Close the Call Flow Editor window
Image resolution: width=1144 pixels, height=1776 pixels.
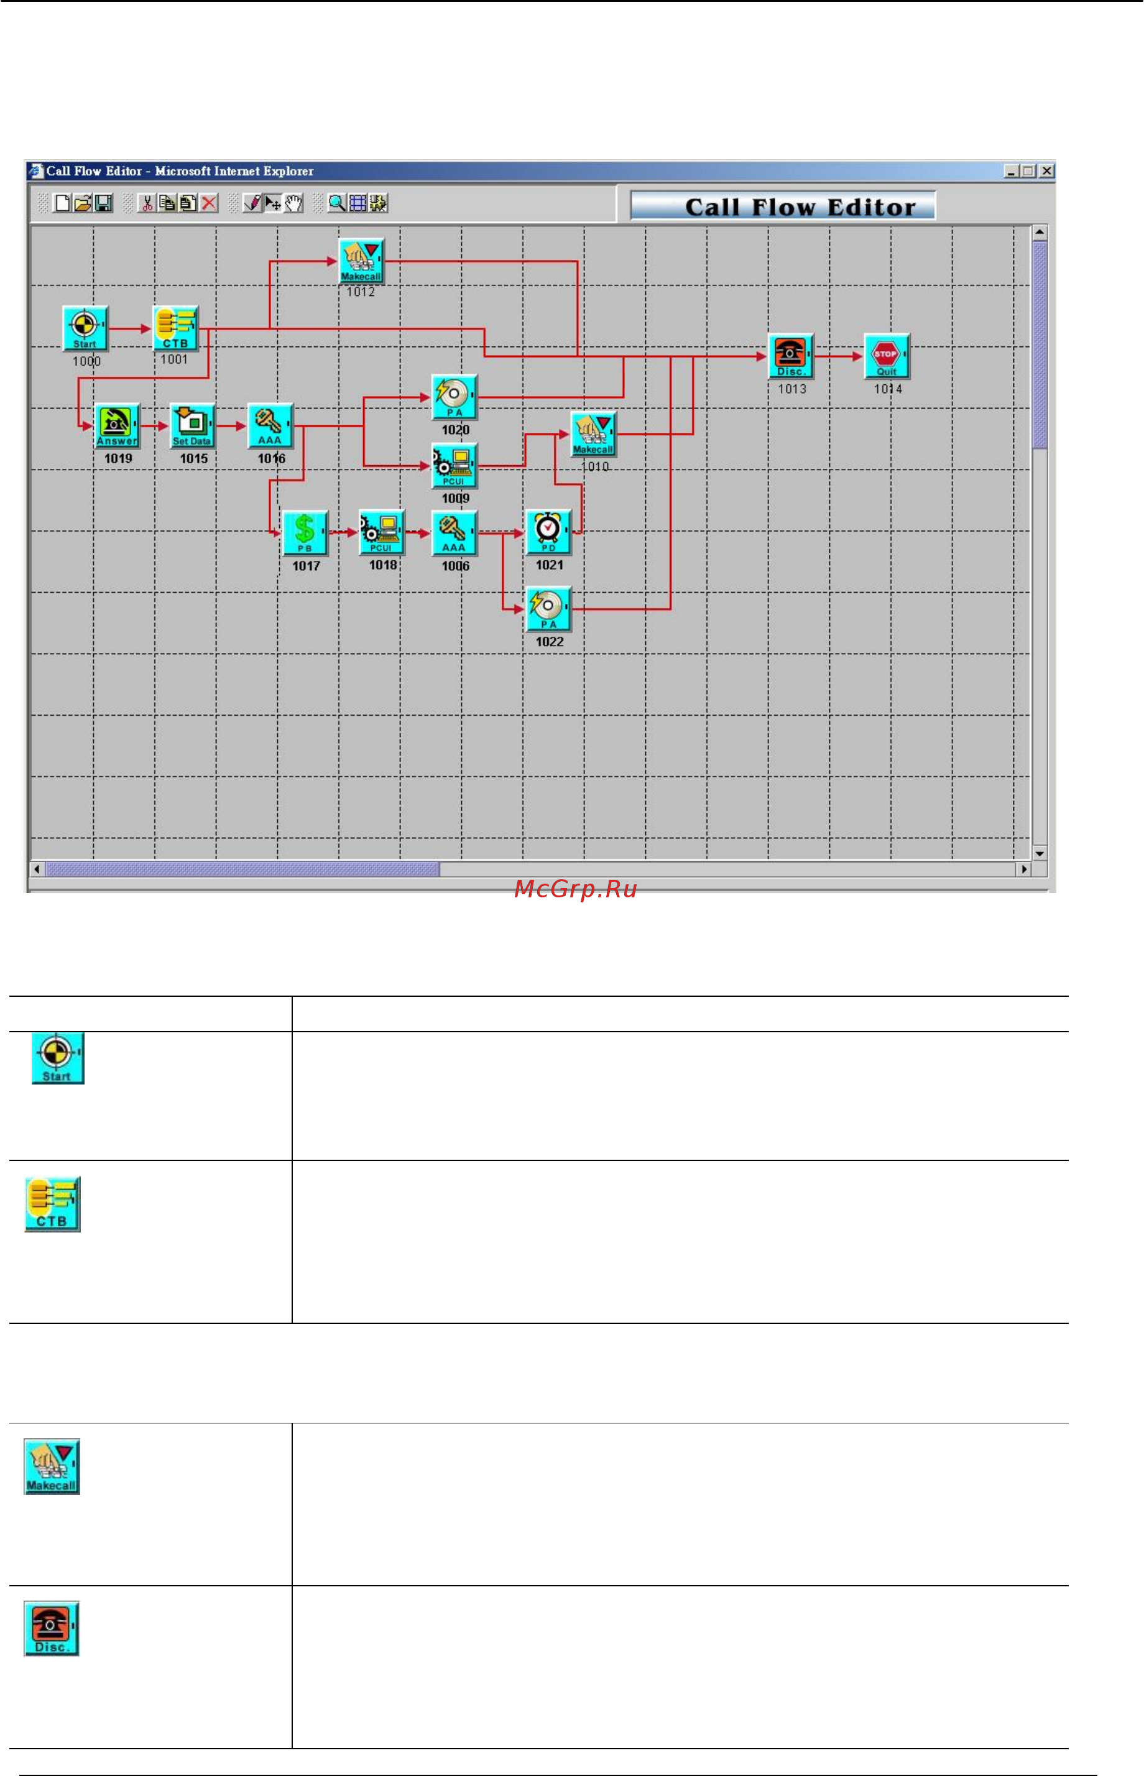[x=1046, y=171]
